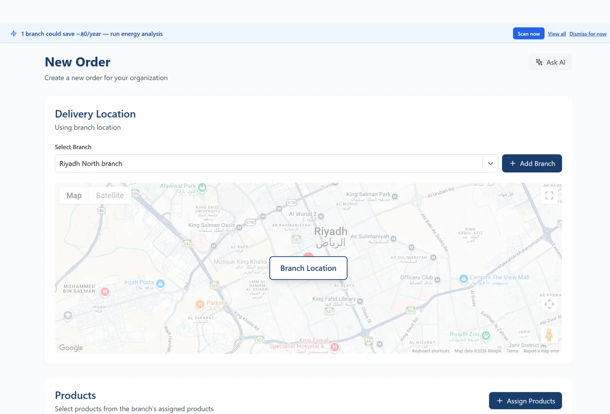610x414 pixels.
Task: Click Dismiss for now link
Action: coord(588,34)
